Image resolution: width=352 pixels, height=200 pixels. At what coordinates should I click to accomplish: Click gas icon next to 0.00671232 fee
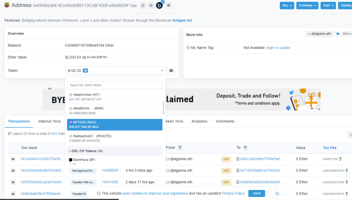340,159
